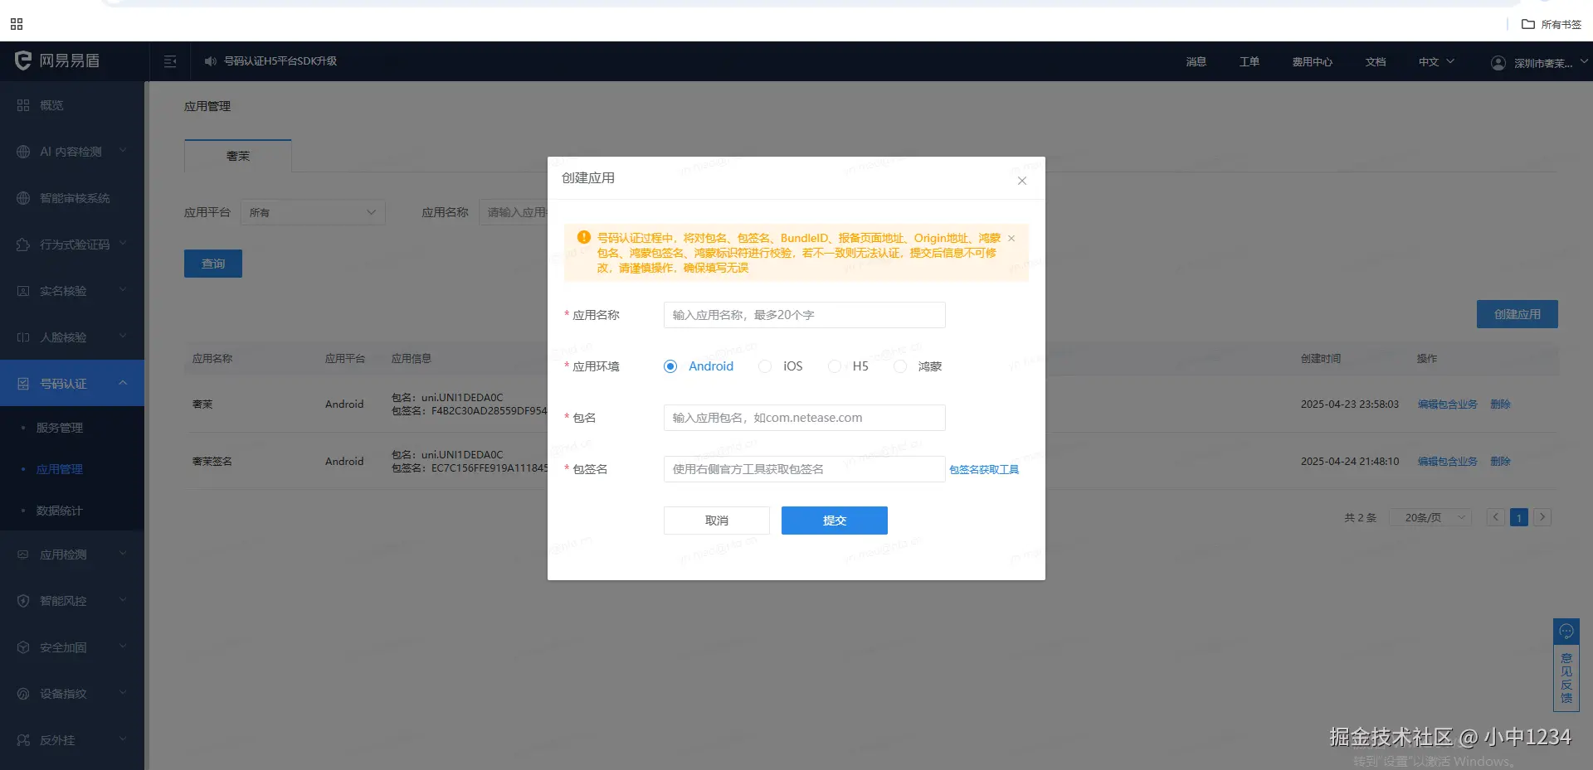The image size is (1593, 770).
Task: Click the NetEase Yidun logo
Action: (56, 61)
